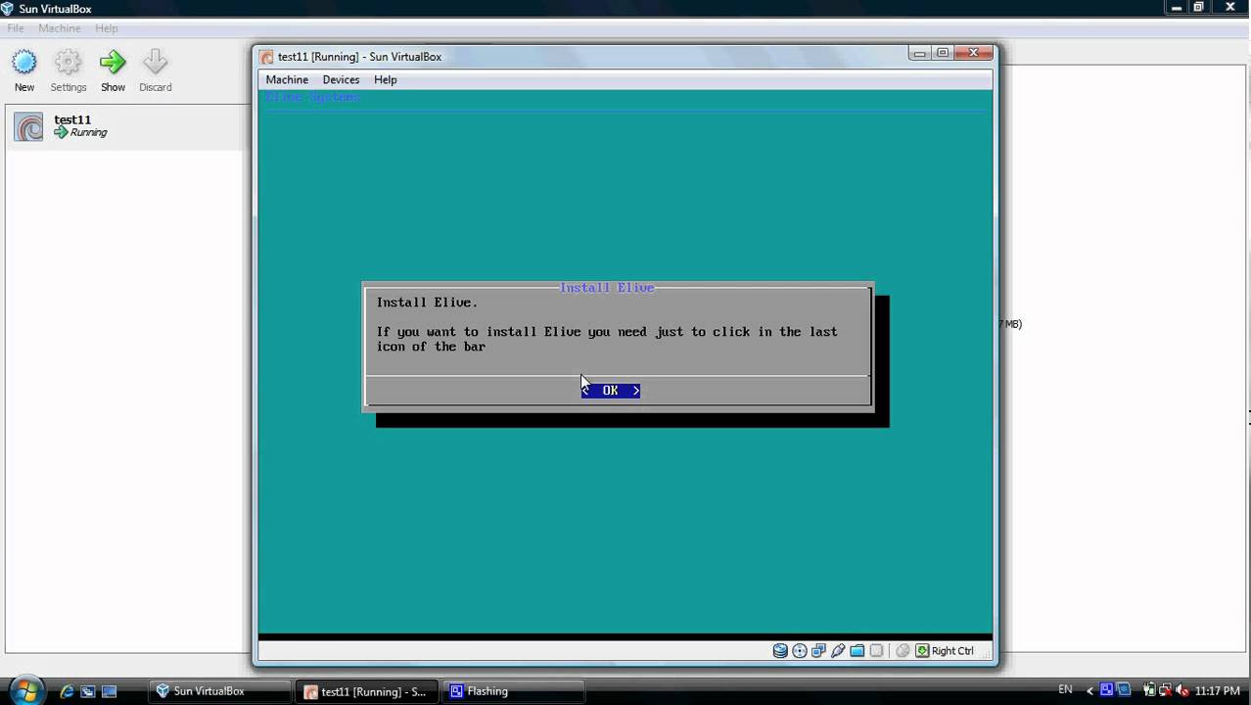1251x705 pixels.
Task: Switch to Sun VirtualBox taskbar button
Action: (220, 691)
